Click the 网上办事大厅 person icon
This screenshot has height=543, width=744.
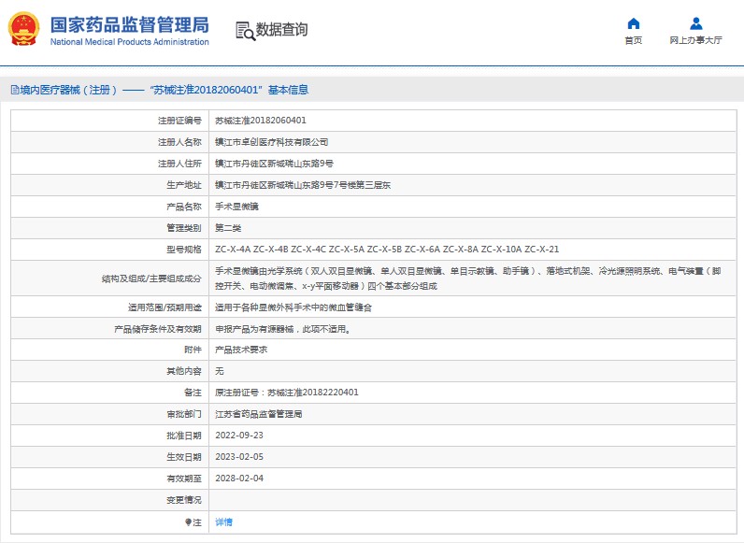pos(695,23)
